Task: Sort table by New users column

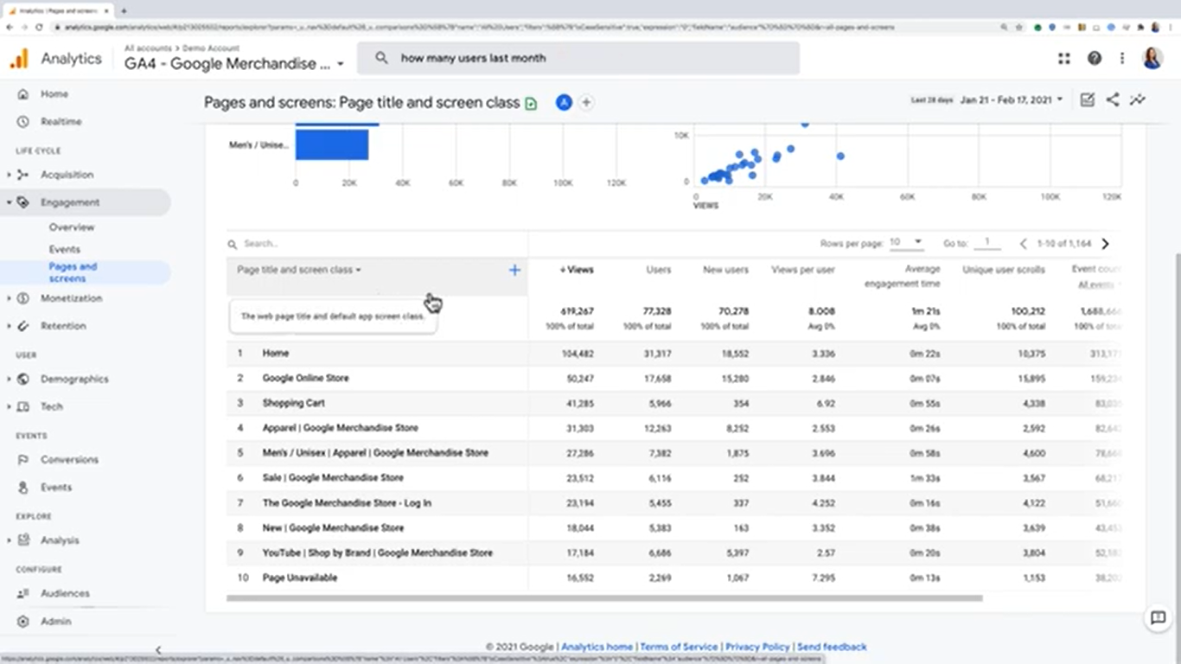Action: 725,270
